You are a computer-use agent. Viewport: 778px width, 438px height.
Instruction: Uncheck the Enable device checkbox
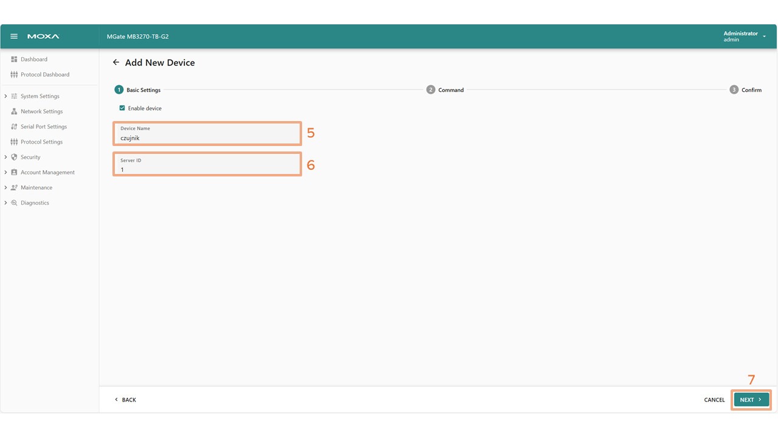[122, 108]
